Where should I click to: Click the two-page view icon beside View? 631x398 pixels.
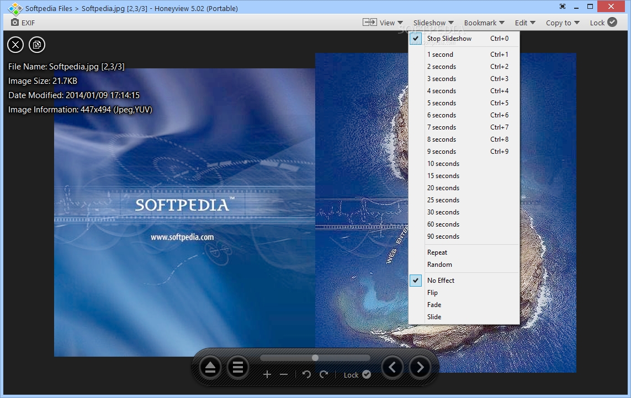click(x=369, y=22)
